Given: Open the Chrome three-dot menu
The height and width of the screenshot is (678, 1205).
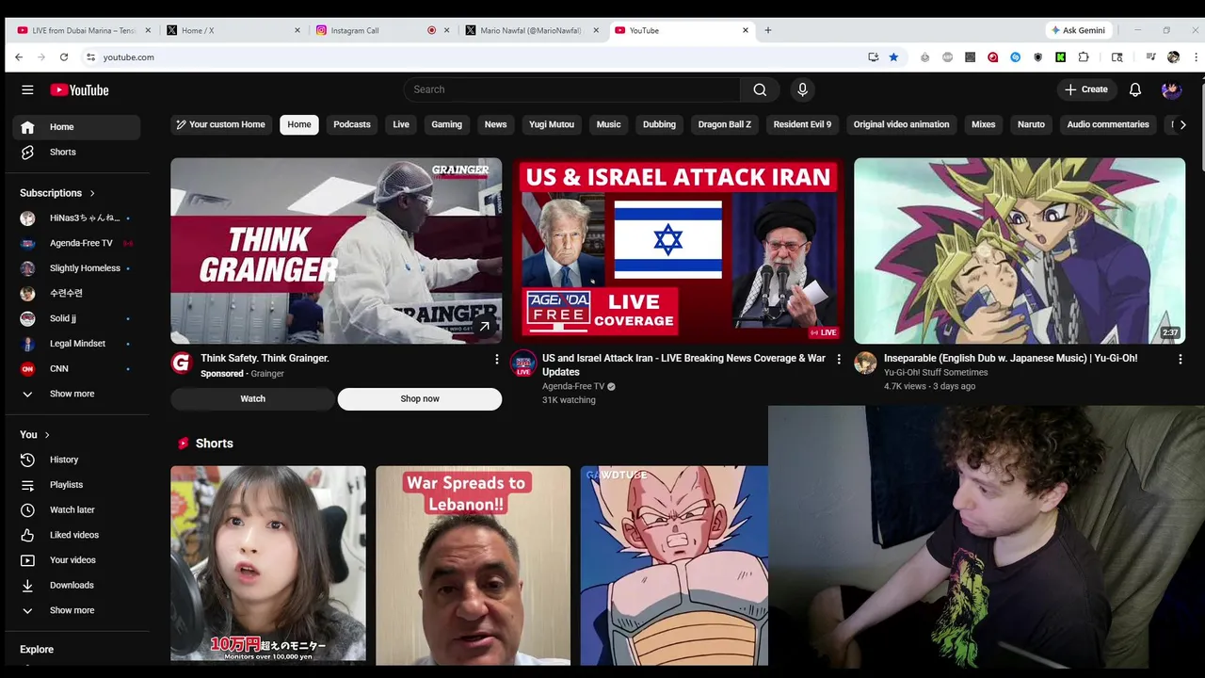Looking at the screenshot, I should pyautogui.click(x=1196, y=57).
